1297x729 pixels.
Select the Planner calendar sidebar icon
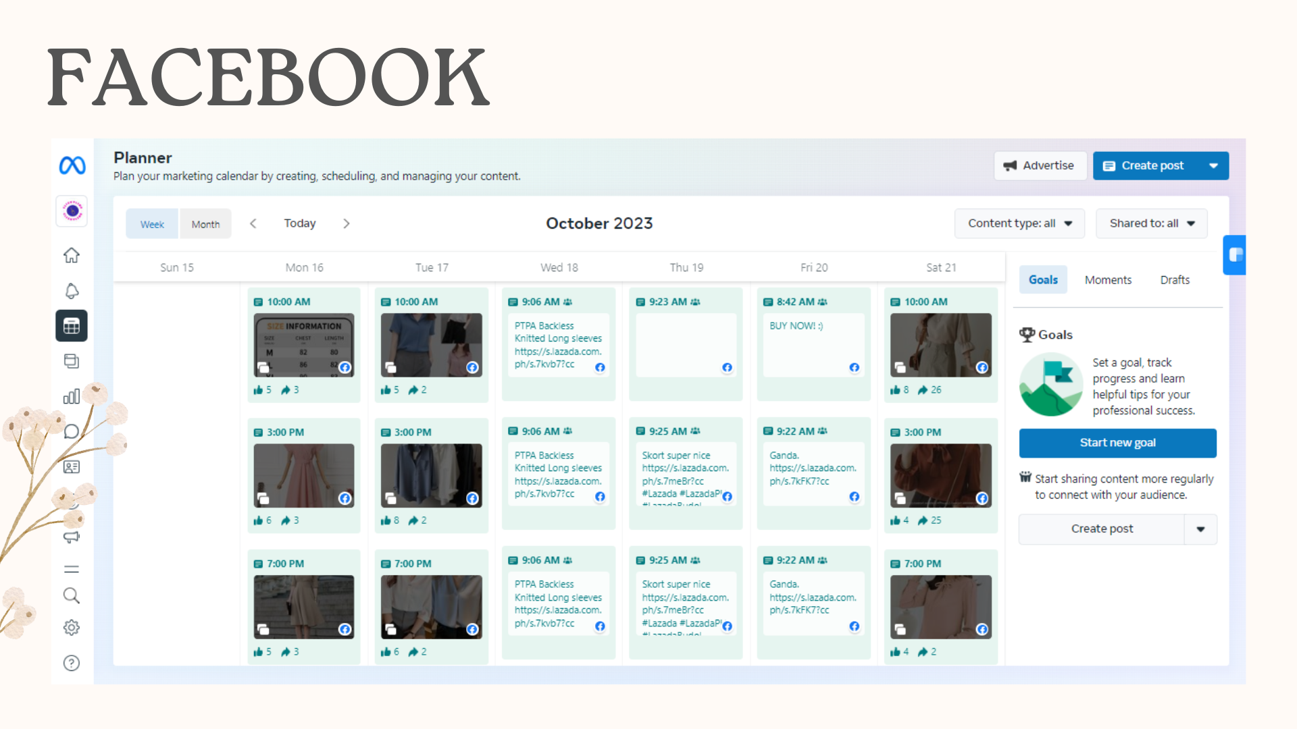(72, 326)
